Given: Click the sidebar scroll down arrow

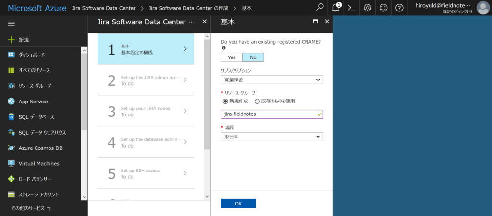Looking at the screenshot, I should 84,197.
